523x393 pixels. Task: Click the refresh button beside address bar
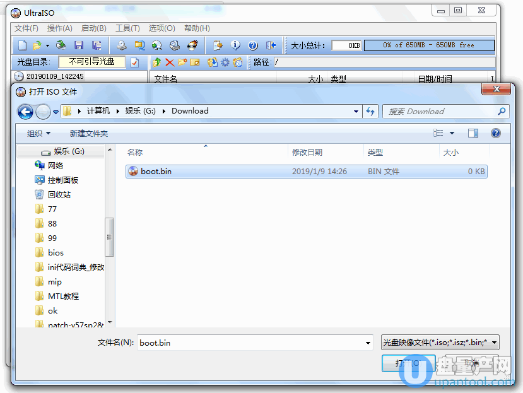click(370, 112)
